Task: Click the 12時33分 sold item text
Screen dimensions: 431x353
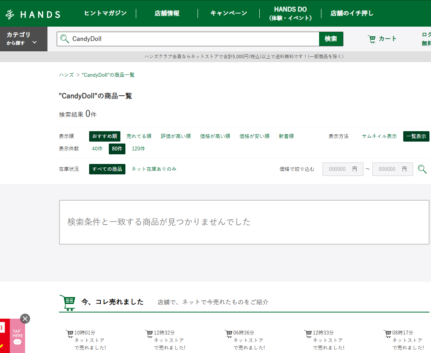Action: [x=329, y=340]
